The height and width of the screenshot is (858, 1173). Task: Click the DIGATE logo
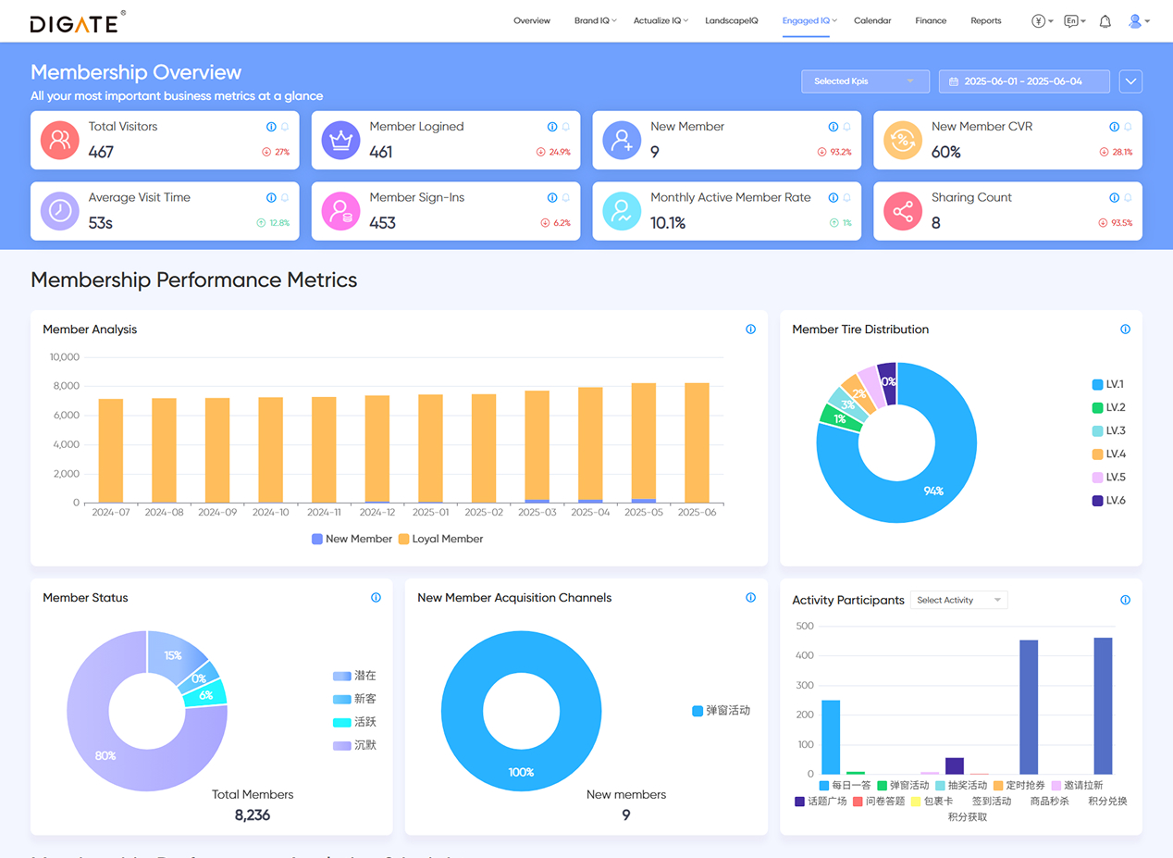coord(78,21)
